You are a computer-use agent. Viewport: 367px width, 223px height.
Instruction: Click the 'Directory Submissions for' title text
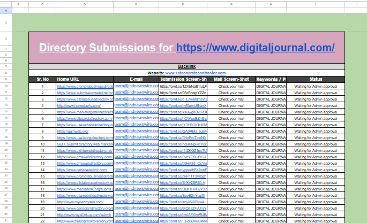point(106,48)
